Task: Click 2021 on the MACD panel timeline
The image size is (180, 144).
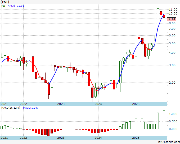Action: pos(4,138)
